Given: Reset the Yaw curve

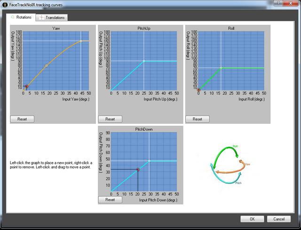Looking at the screenshot, I should (x=22, y=119).
